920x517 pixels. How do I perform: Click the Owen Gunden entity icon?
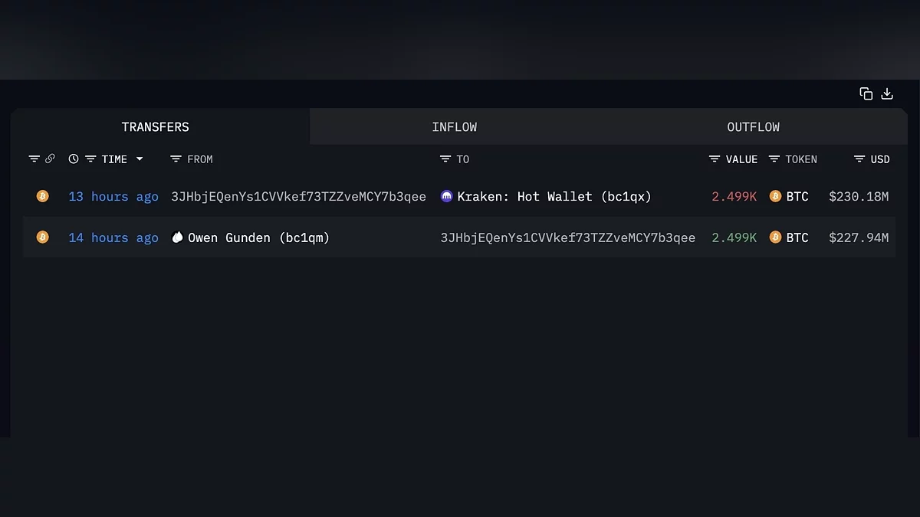coord(178,237)
